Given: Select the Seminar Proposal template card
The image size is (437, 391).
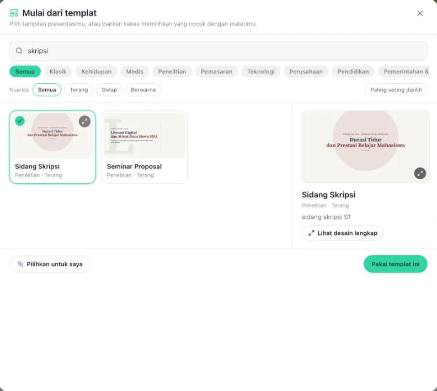Looking at the screenshot, I should (x=145, y=147).
